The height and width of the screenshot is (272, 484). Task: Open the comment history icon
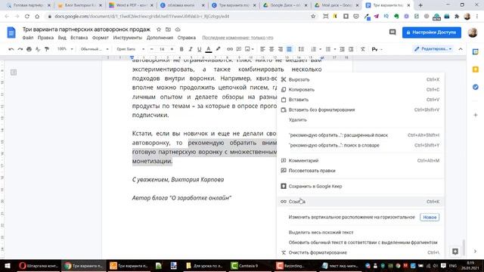tap(392, 32)
